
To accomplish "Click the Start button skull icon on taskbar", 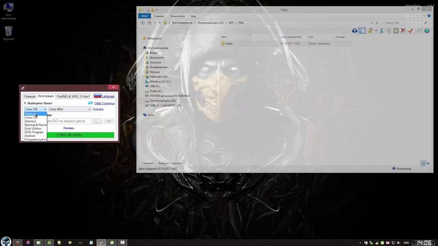I will click(x=5, y=241).
